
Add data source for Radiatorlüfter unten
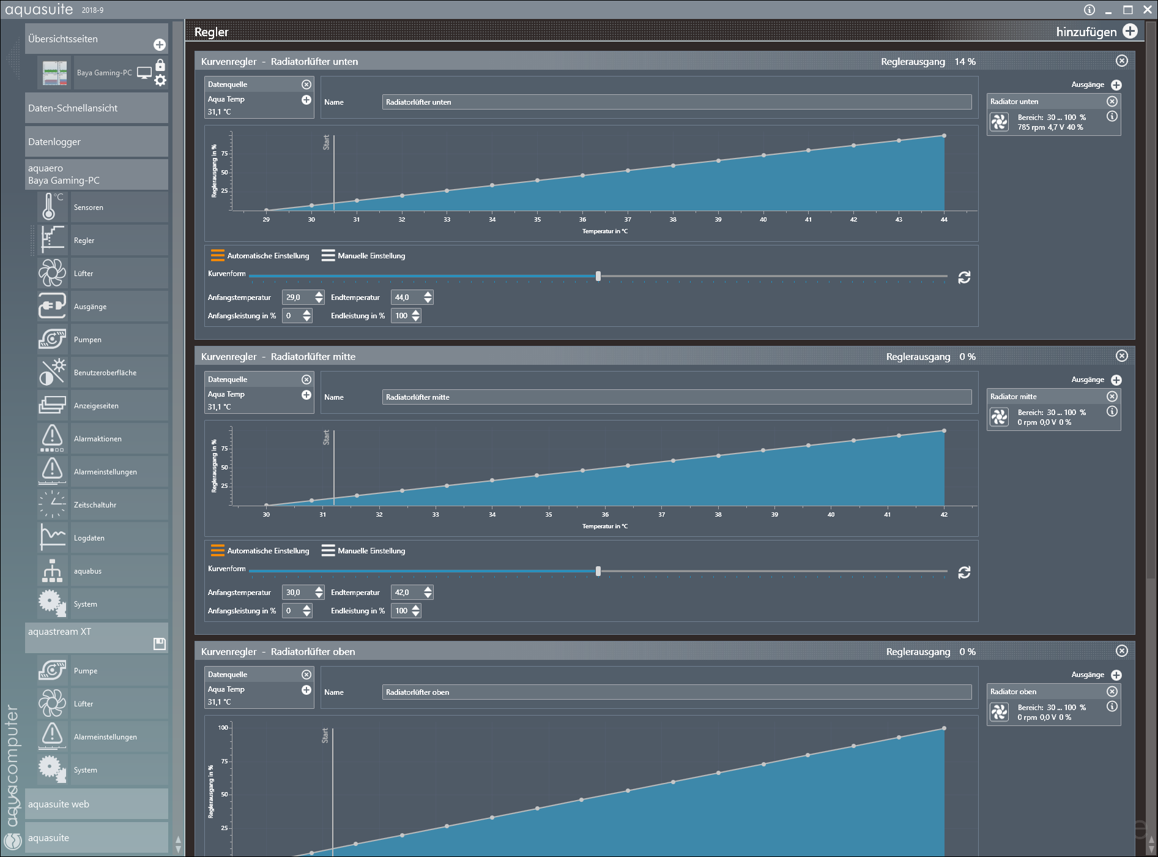[x=306, y=100]
